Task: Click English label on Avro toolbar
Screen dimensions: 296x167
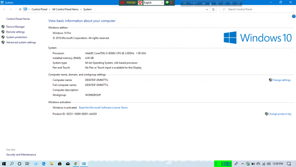Action: 194,3
